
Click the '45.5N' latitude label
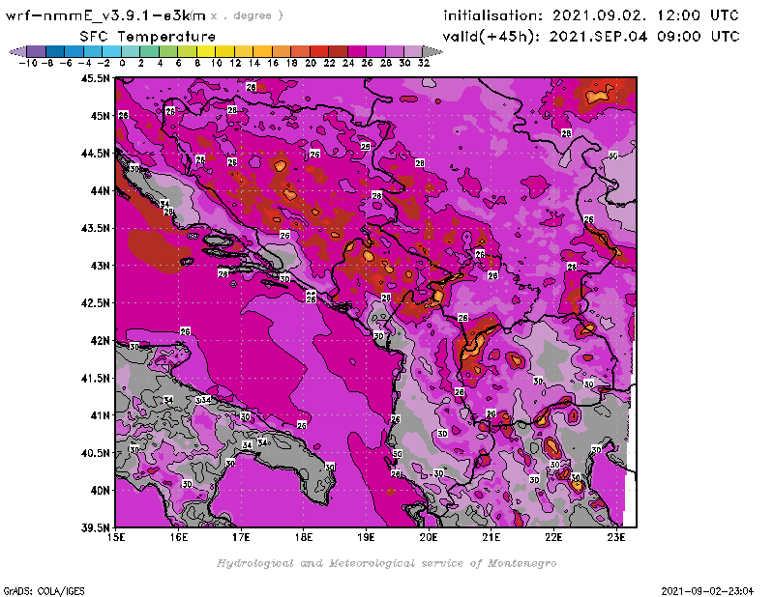[x=95, y=78]
